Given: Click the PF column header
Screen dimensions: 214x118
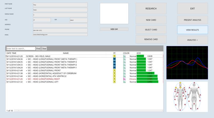Looking at the screenshot, I should coord(114,53).
